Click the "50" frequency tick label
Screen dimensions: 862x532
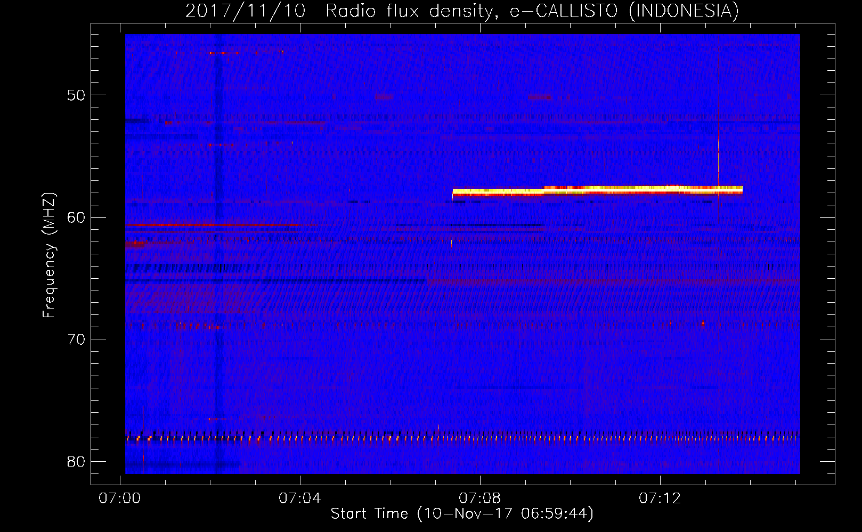(x=76, y=96)
